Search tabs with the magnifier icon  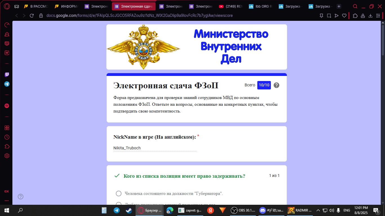[x=355, y=6]
